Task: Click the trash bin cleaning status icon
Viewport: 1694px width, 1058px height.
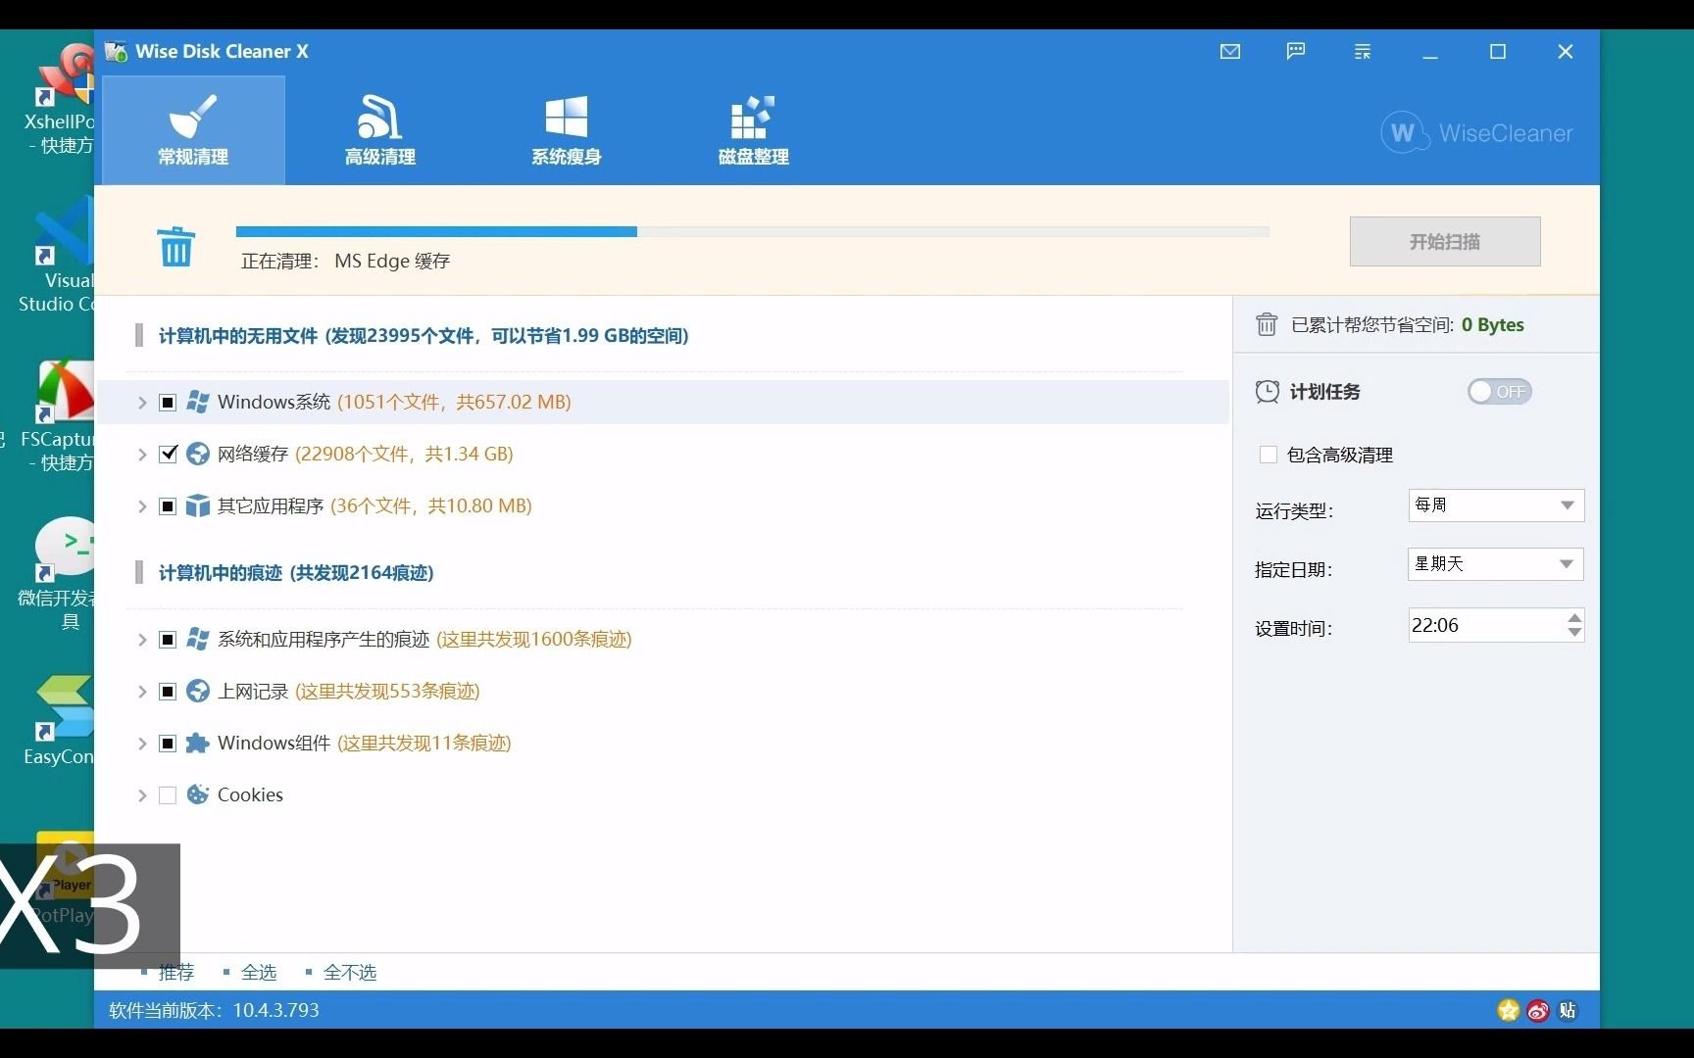Action: coord(176,248)
